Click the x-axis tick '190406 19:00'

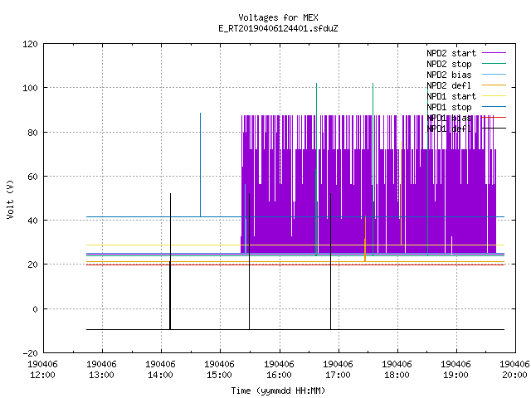tap(455, 370)
